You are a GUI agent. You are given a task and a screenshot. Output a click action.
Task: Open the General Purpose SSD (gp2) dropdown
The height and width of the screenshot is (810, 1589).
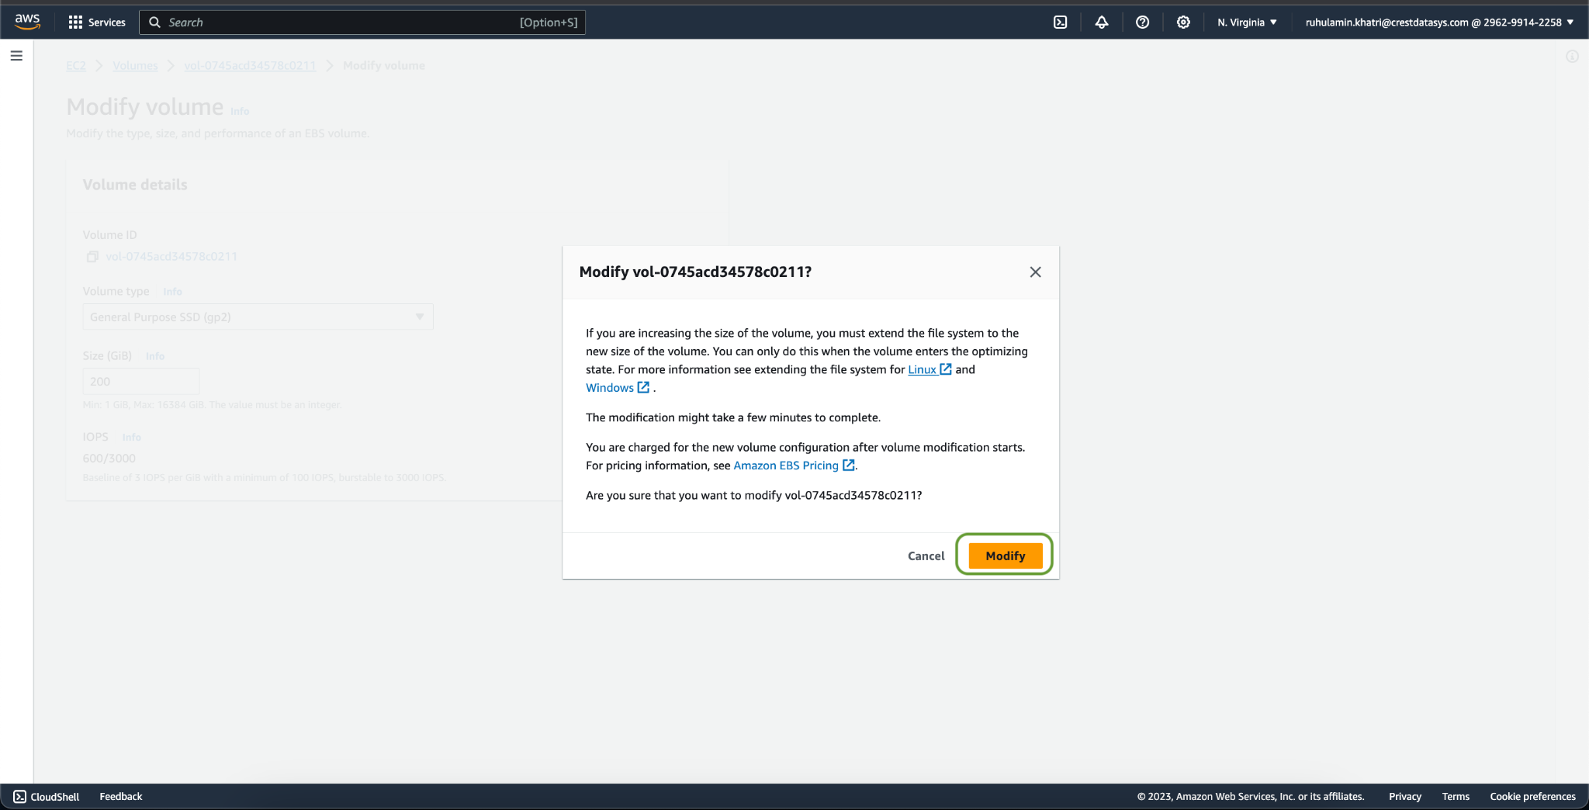tap(258, 317)
